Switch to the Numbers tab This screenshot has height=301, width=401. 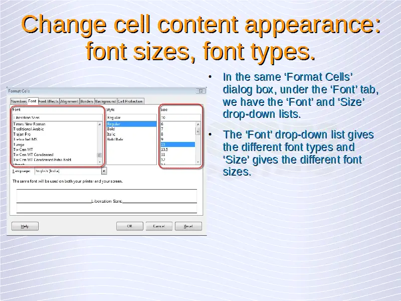(19, 101)
